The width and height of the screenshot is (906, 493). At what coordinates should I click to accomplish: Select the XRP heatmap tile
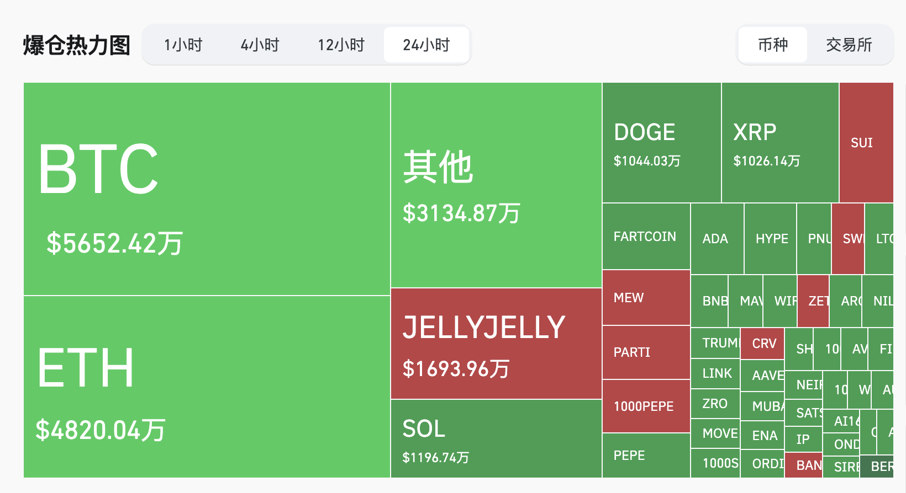(779, 142)
